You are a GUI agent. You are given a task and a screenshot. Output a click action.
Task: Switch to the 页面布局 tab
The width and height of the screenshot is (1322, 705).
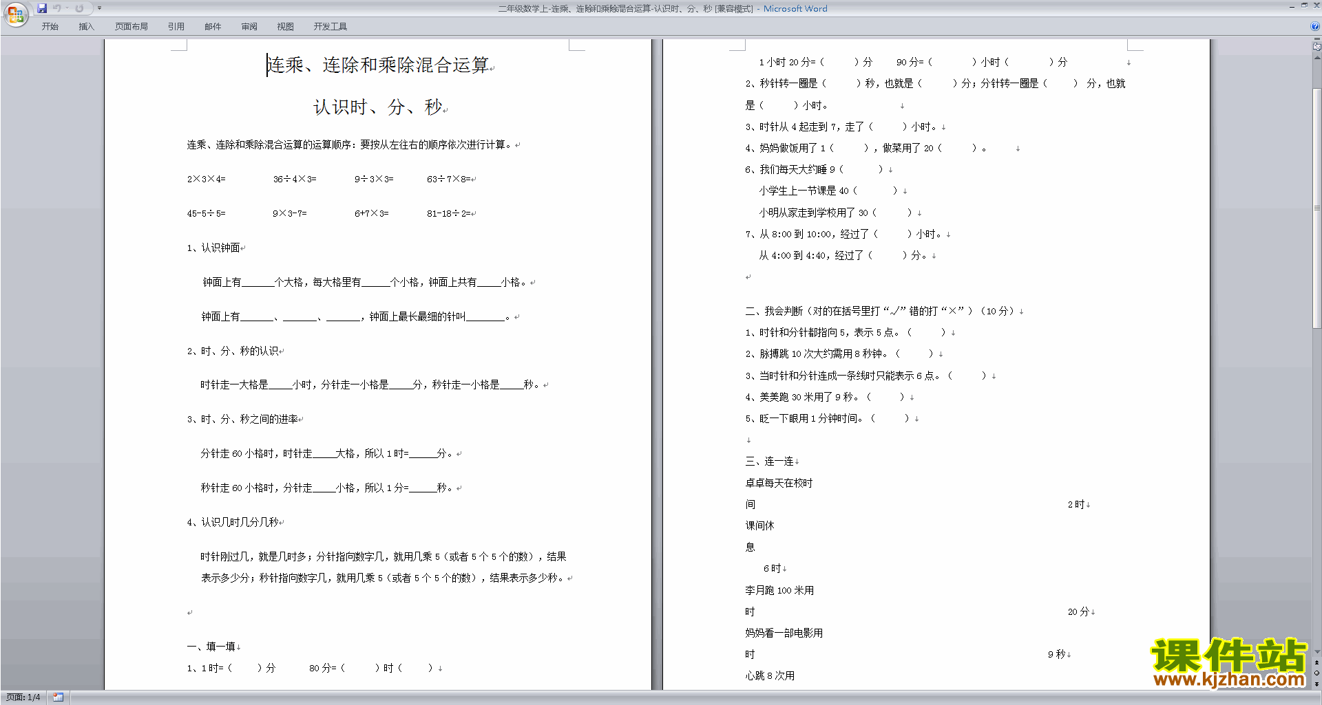132,27
